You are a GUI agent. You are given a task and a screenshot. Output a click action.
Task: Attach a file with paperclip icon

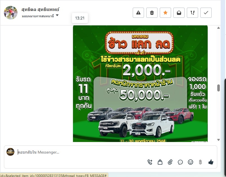tap(170, 162)
